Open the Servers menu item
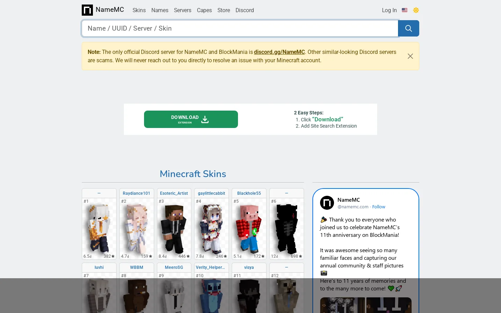Viewport: 501px width, 313px height. 183,10
